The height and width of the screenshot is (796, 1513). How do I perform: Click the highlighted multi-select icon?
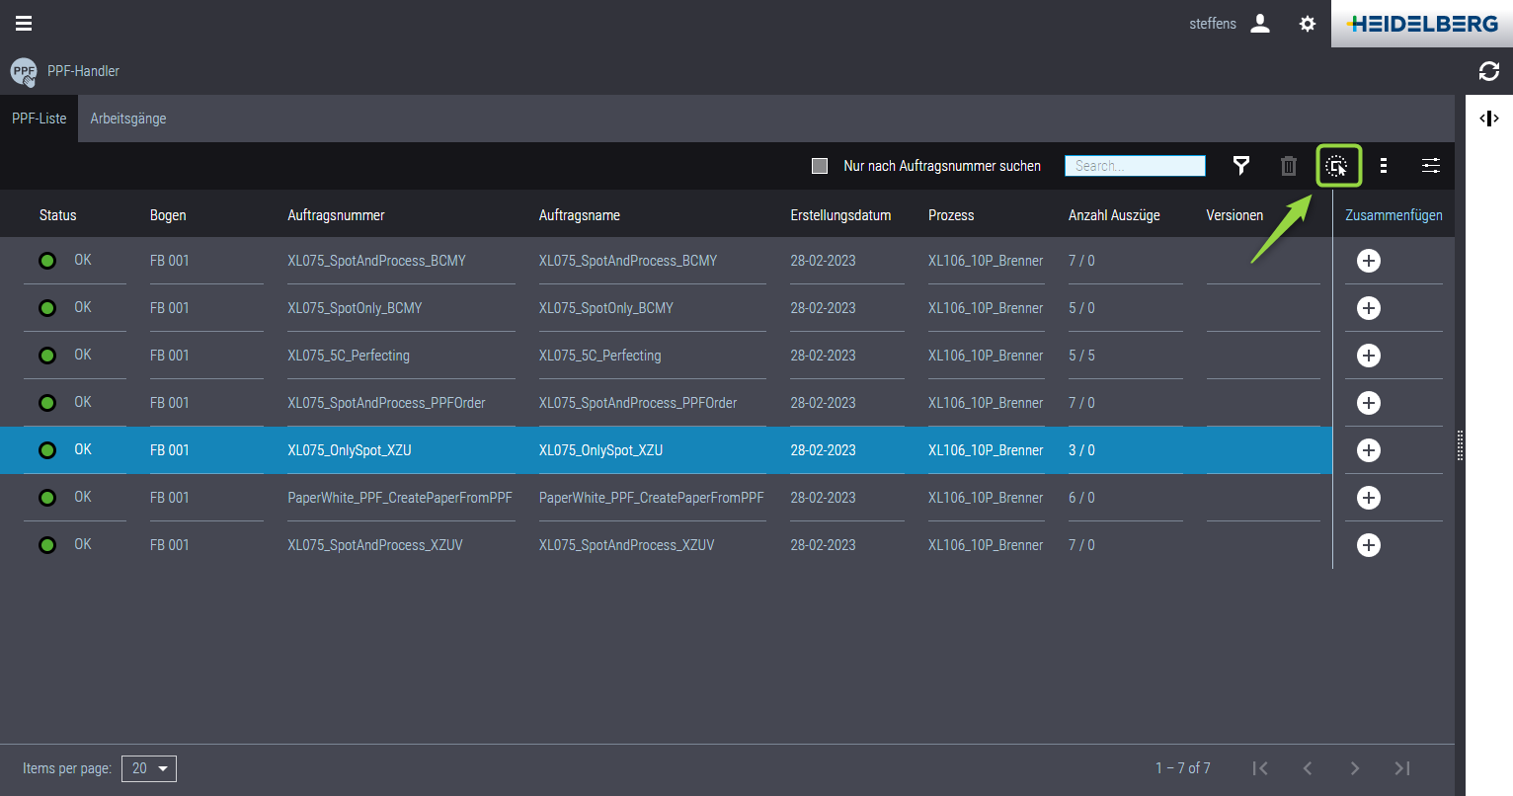[x=1337, y=166]
